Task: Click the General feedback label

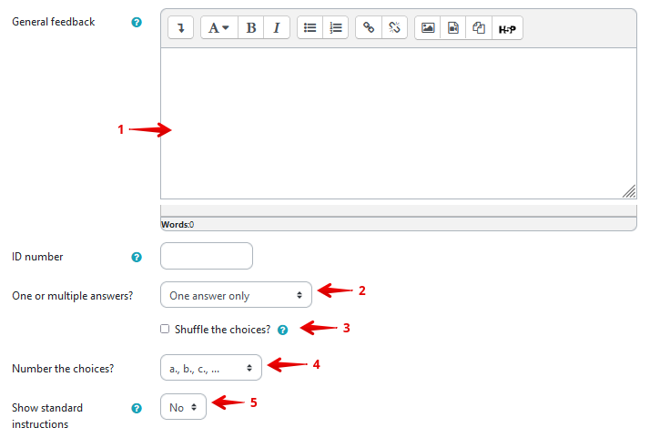Action: (x=54, y=22)
